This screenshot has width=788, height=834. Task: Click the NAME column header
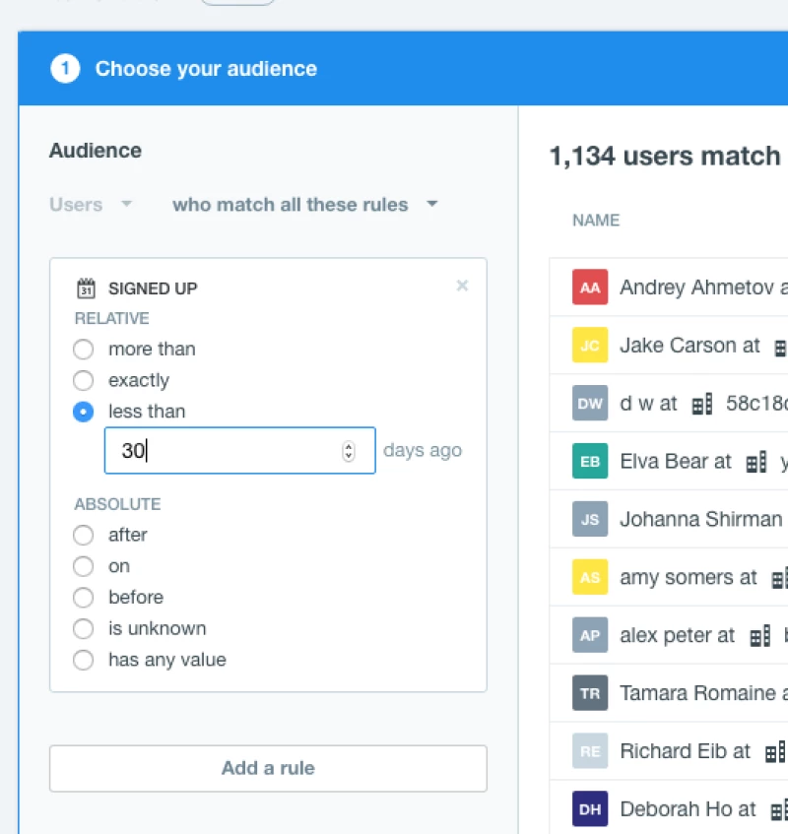(596, 221)
